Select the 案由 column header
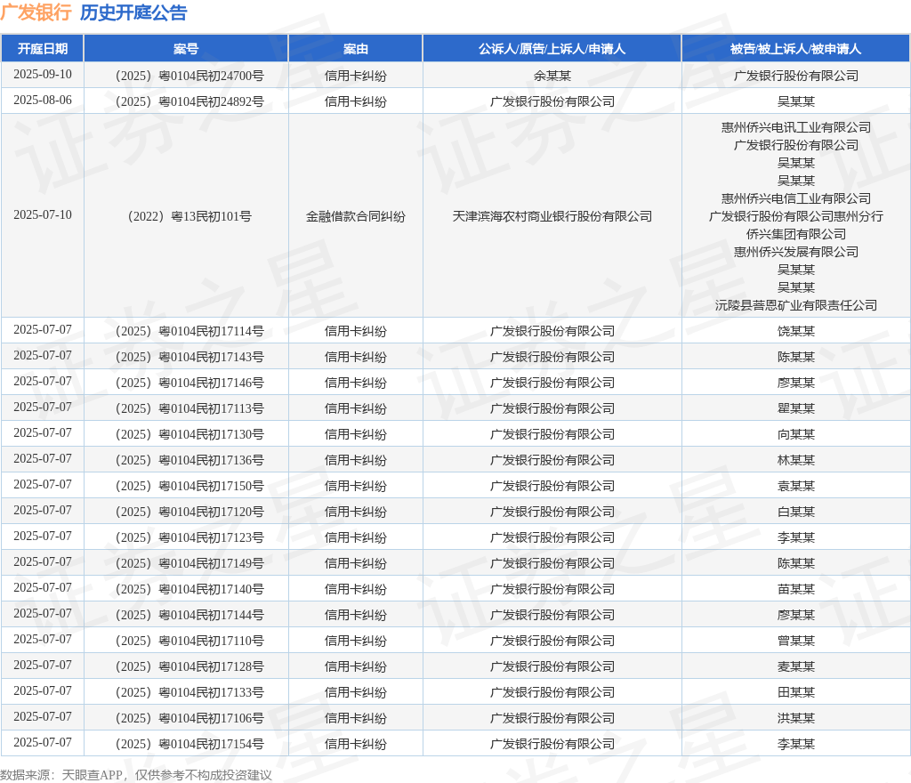 point(356,49)
